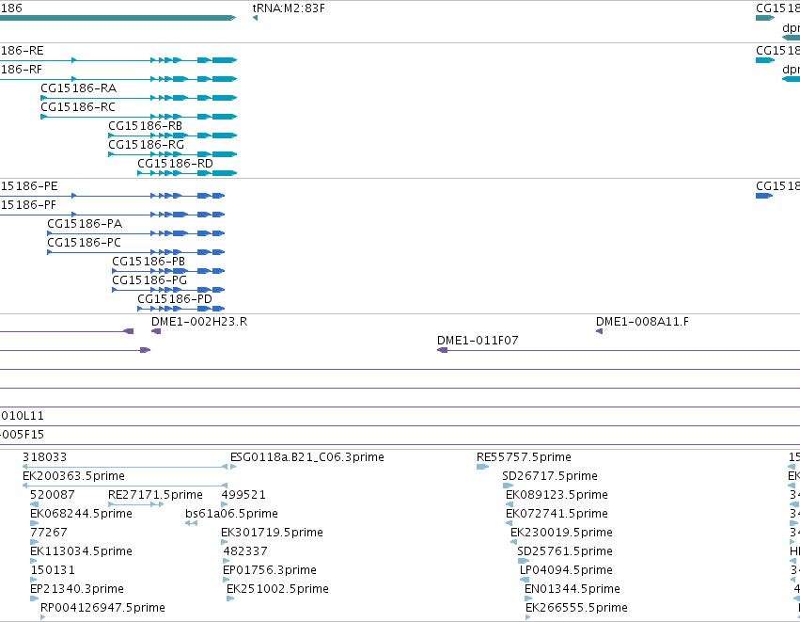This screenshot has height=622, width=800.
Task: Select the EK251002.5prime EST label
Action: point(277,589)
